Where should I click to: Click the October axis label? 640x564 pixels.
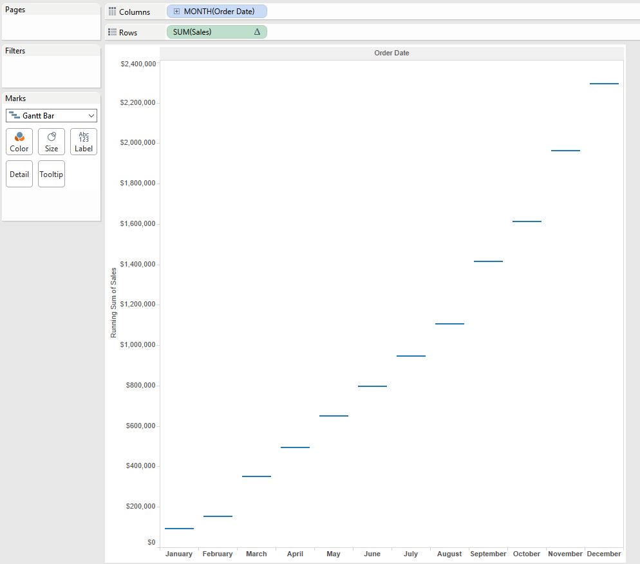[x=527, y=554]
